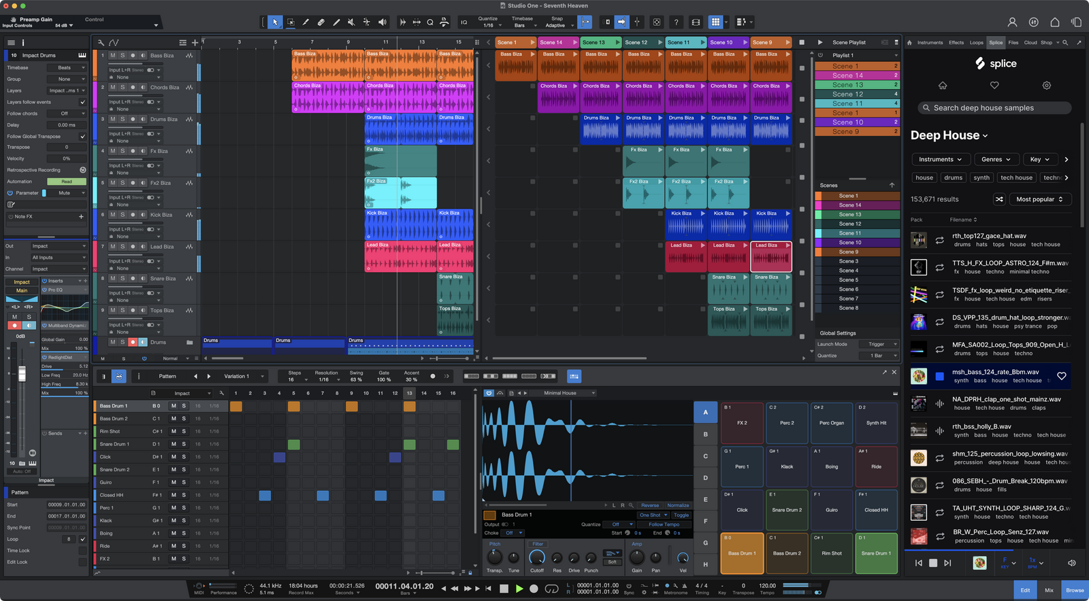Select the highlighted Lead Biza clip in launcher

click(x=771, y=256)
